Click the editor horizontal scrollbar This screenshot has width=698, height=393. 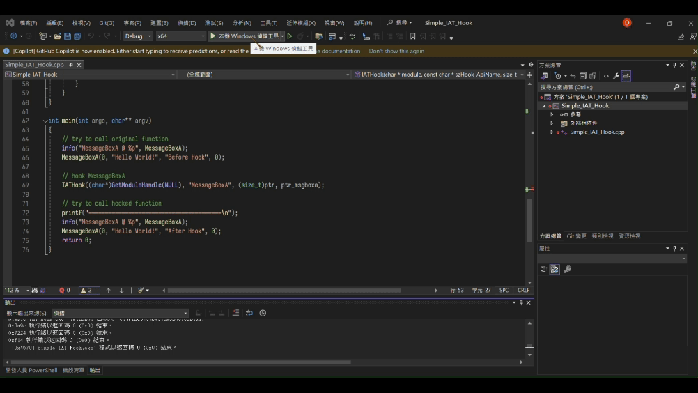[x=284, y=291]
